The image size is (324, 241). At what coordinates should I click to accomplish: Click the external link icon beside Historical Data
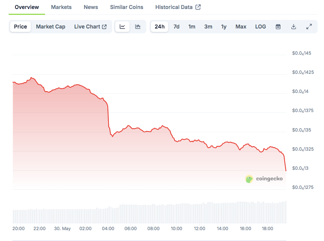click(x=198, y=7)
